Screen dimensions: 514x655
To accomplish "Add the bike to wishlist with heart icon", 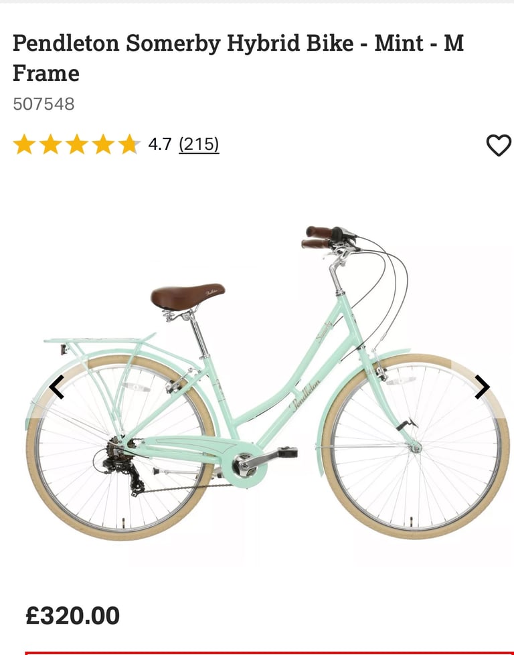I will point(499,145).
